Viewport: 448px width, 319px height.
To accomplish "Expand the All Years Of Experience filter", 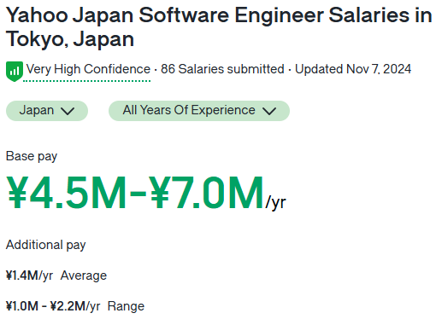I will 199,111.
